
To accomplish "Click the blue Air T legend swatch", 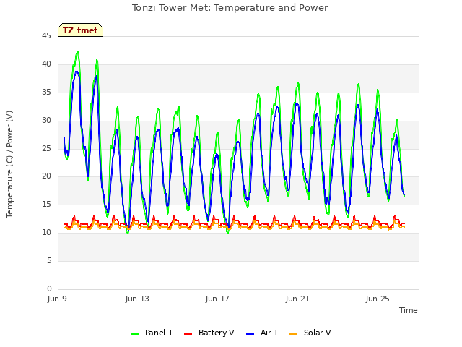I will click(x=250, y=334).
